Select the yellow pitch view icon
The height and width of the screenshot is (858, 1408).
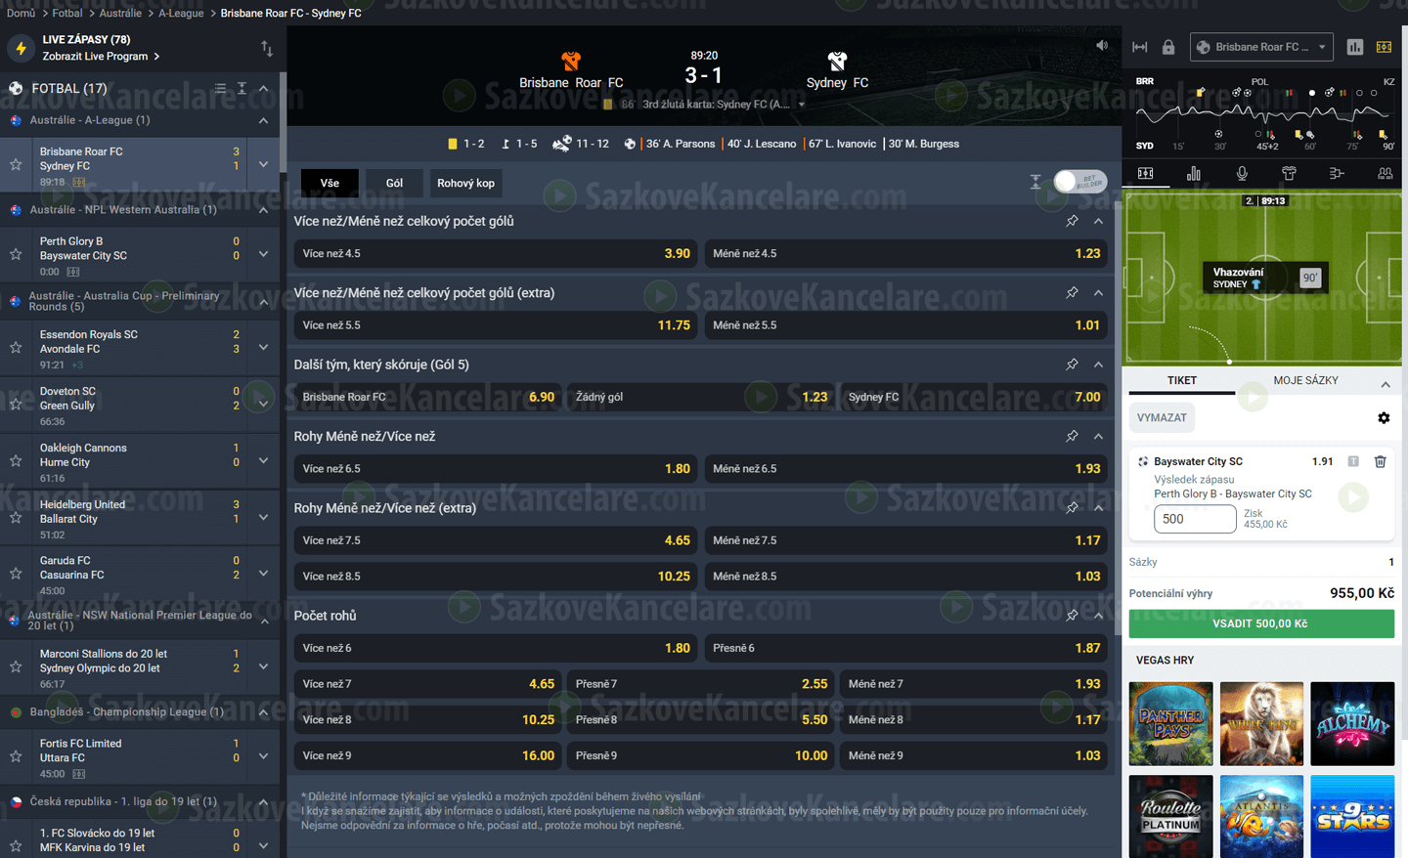tap(1385, 47)
